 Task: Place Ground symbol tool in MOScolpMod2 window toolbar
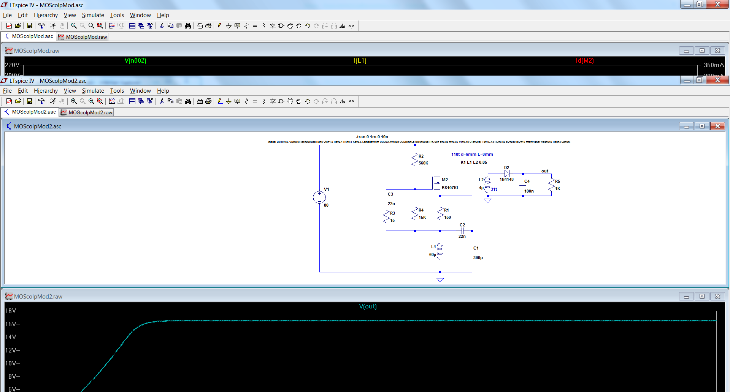(229, 101)
